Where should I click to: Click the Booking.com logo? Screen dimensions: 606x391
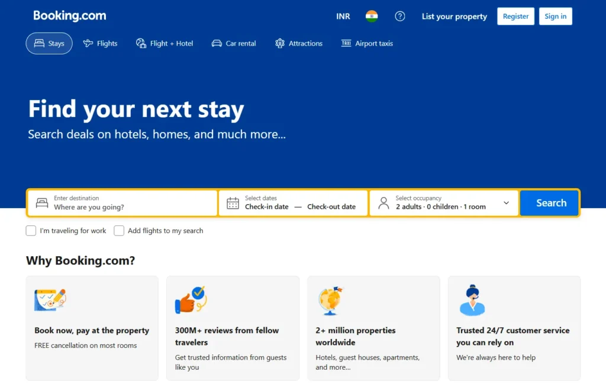coord(70,16)
